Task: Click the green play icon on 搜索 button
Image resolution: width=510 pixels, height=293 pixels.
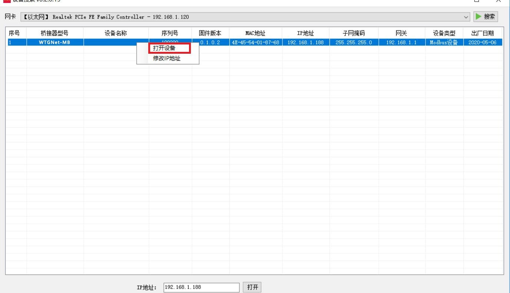Action: coord(478,17)
